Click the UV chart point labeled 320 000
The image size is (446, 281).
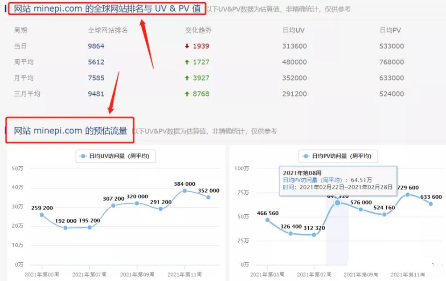(x=137, y=203)
